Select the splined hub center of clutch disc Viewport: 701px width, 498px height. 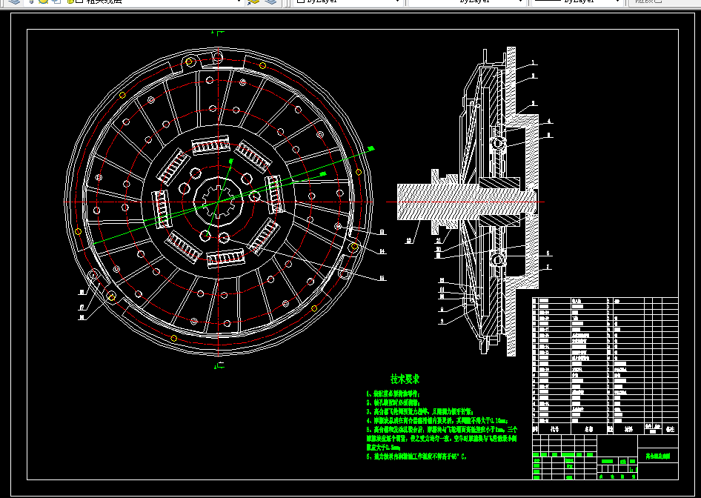click(x=218, y=202)
